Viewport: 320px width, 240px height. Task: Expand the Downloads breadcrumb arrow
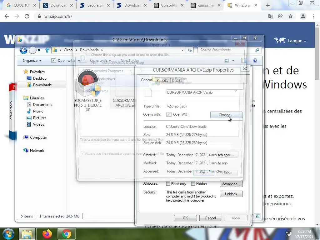tap(102, 50)
